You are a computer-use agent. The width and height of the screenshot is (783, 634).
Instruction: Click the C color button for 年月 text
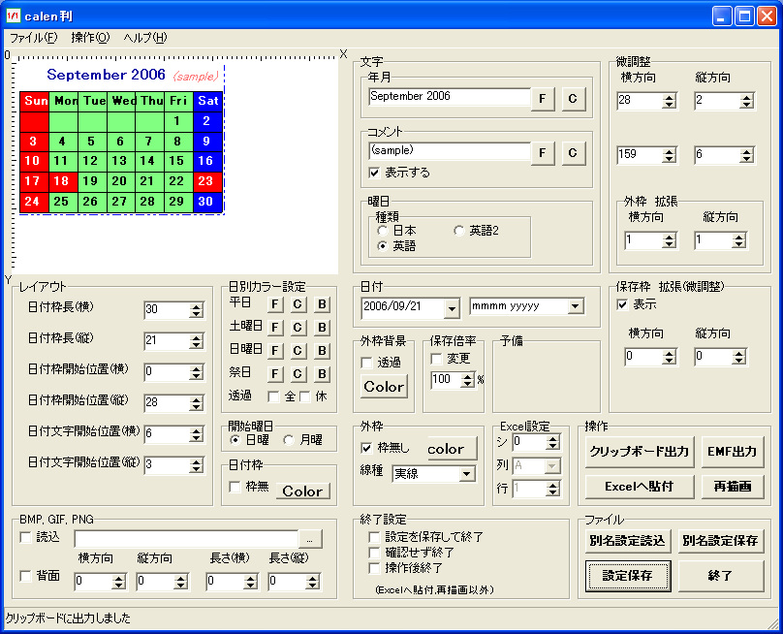coord(573,99)
